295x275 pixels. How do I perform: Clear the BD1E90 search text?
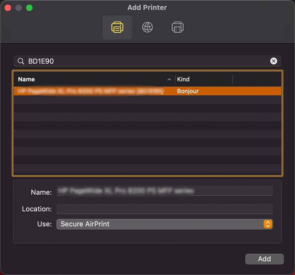click(274, 61)
